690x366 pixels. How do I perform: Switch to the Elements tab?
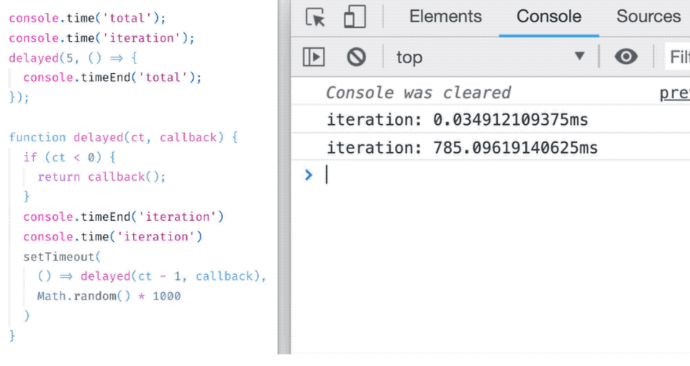[x=445, y=17]
